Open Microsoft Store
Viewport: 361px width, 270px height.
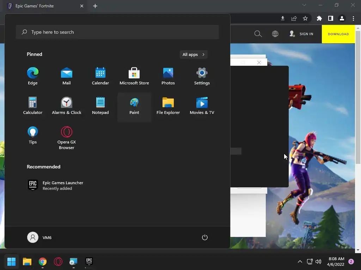coord(134,76)
